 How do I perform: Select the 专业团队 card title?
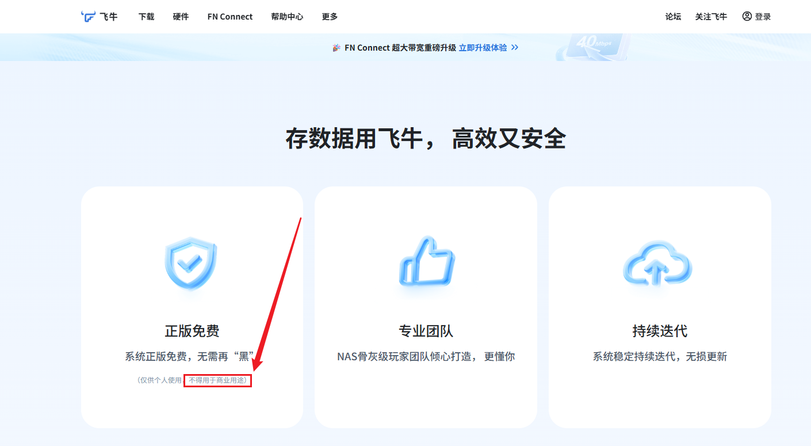pyautogui.click(x=426, y=331)
